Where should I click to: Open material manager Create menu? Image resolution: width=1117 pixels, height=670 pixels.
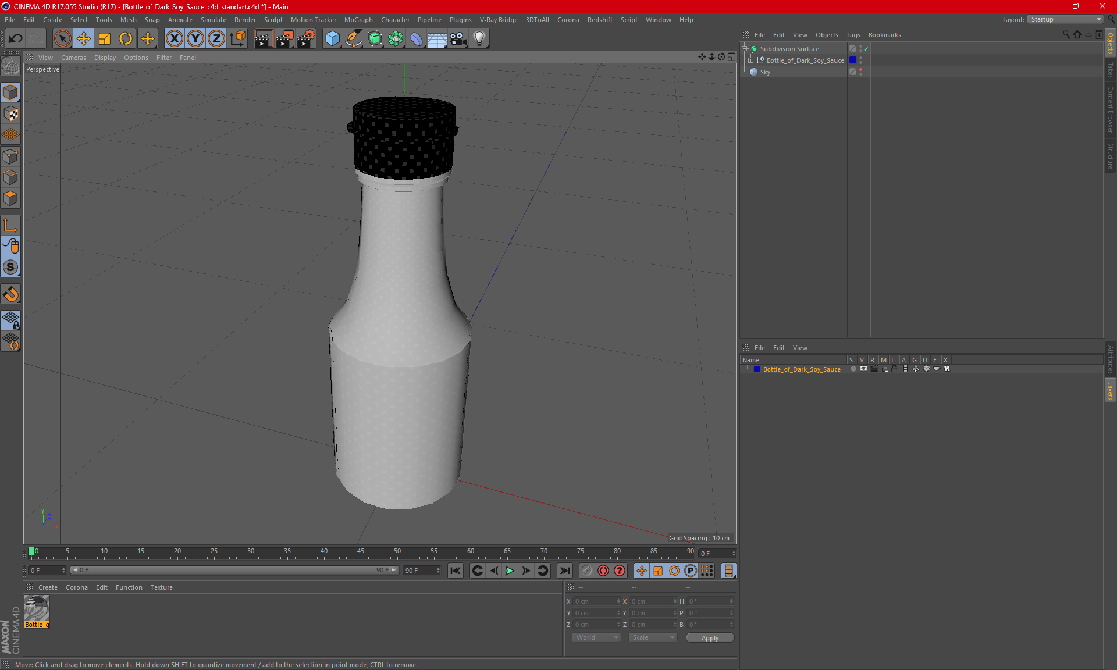tap(48, 587)
